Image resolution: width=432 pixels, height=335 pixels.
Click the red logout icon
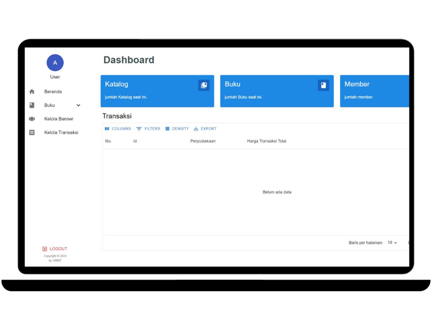point(45,249)
